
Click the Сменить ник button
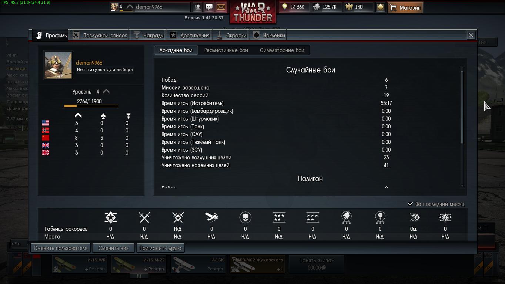(x=114, y=248)
